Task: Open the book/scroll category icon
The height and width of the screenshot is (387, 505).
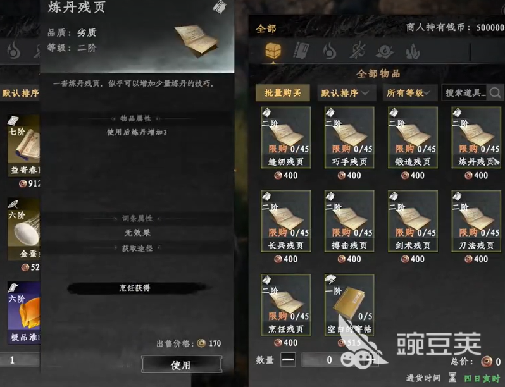Action: (301, 51)
